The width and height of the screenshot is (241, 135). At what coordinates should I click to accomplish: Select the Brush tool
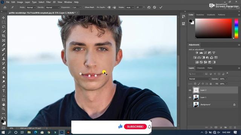3,54
